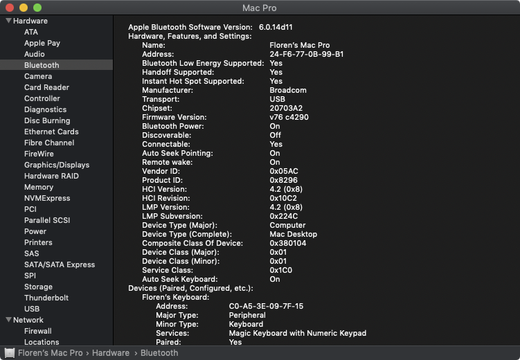The image size is (520, 360).
Task: Click the Mac Desktop device type value
Action: pyautogui.click(x=293, y=234)
